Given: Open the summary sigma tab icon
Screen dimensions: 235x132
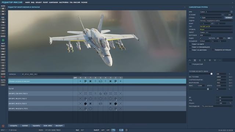Looking at the screenshot, I should tap(205, 60).
